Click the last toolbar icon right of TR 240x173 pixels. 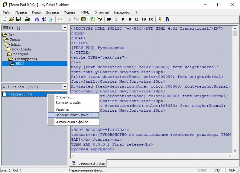coord(167,19)
